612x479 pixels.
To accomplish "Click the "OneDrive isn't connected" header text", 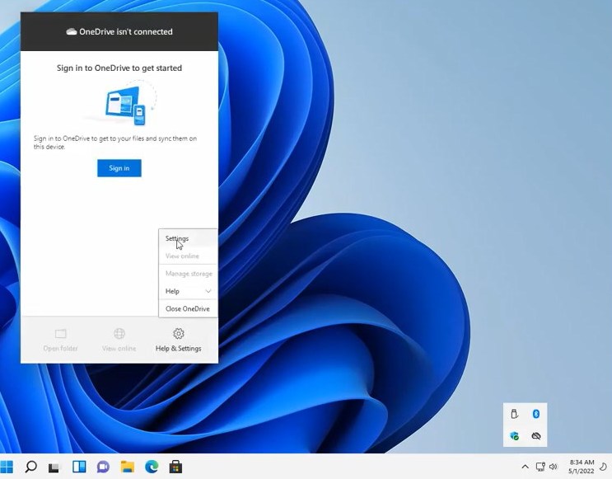I will pyautogui.click(x=126, y=31).
